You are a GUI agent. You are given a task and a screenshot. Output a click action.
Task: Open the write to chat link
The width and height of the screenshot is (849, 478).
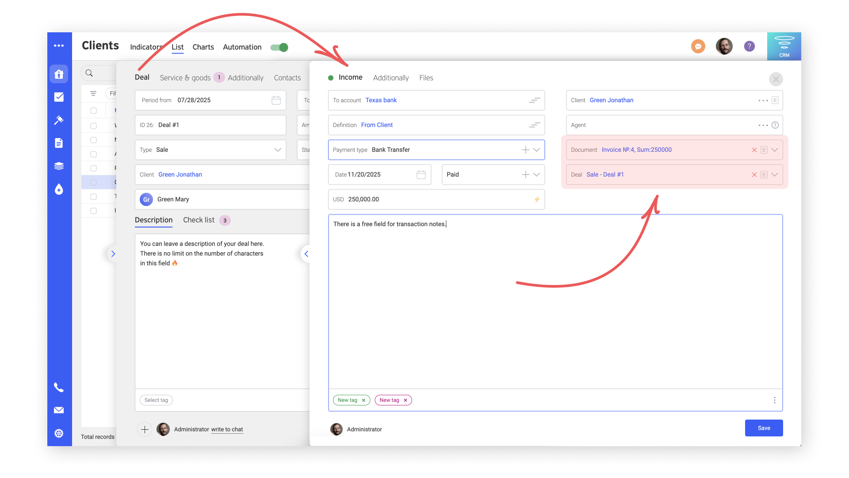pos(227,429)
